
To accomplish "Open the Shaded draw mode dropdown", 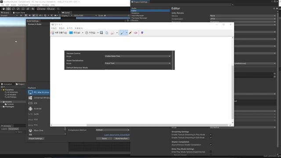I will pos(9,16).
